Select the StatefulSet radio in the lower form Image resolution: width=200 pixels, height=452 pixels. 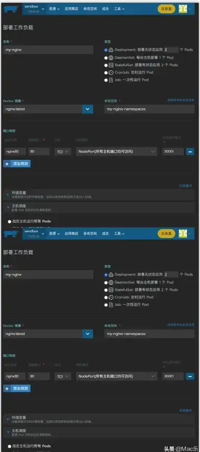tap(106, 290)
